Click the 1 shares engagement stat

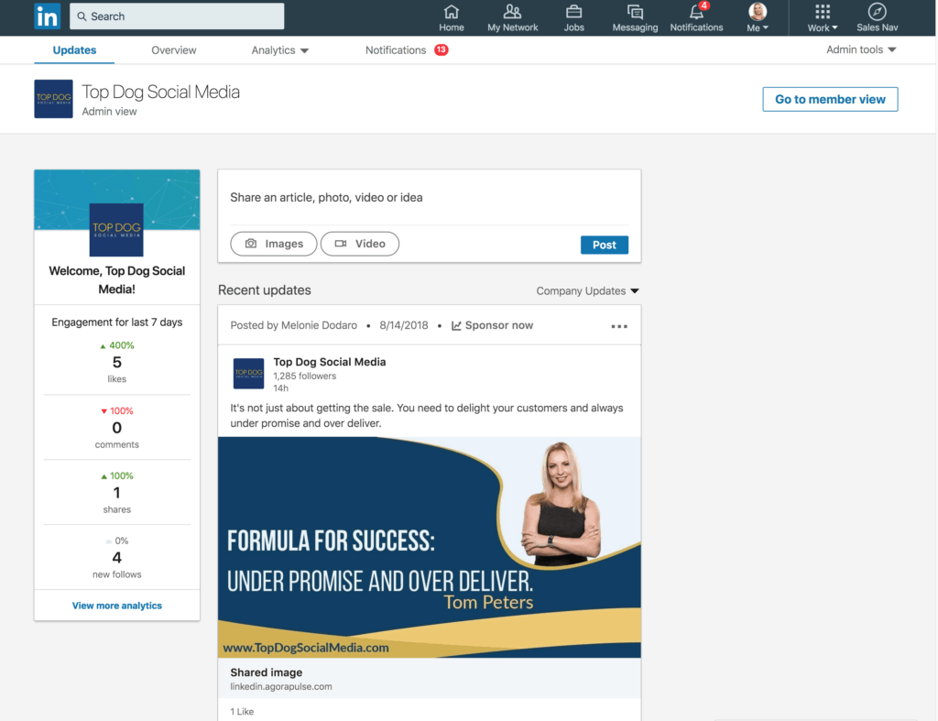tap(117, 493)
